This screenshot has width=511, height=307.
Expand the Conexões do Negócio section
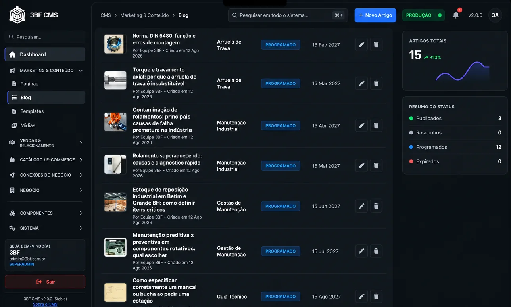(45, 175)
